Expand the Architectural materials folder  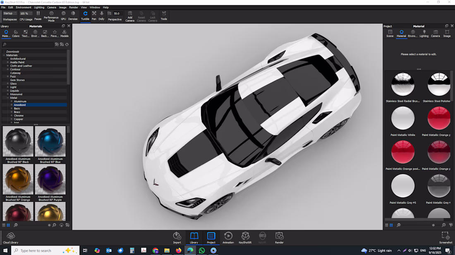[7, 59]
